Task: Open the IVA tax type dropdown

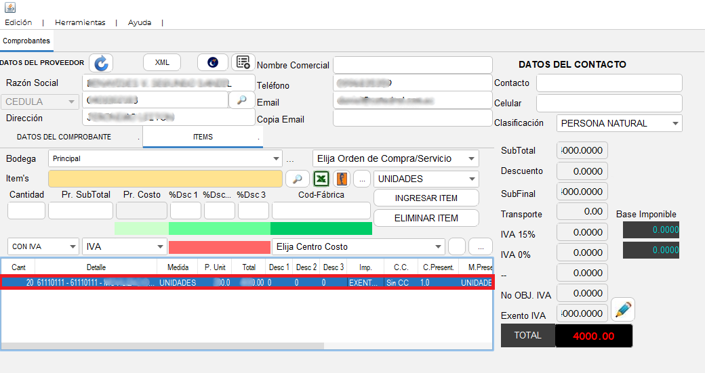Action: (x=123, y=247)
